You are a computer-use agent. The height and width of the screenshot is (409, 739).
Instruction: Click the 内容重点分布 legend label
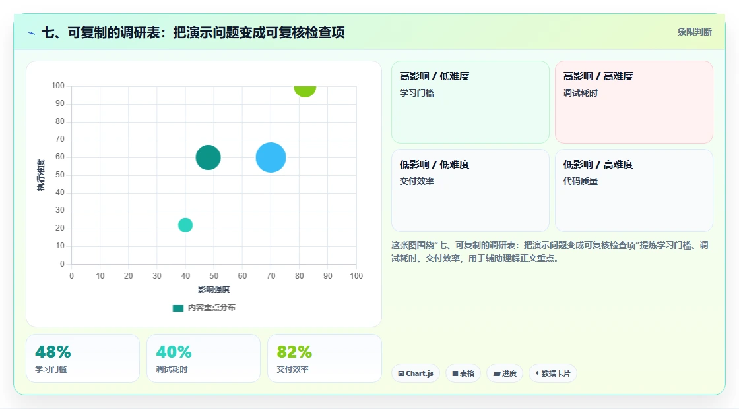tap(211, 308)
